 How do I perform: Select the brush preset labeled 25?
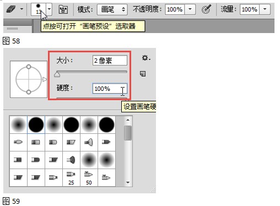pyautogui.click(x=71, y=177)
